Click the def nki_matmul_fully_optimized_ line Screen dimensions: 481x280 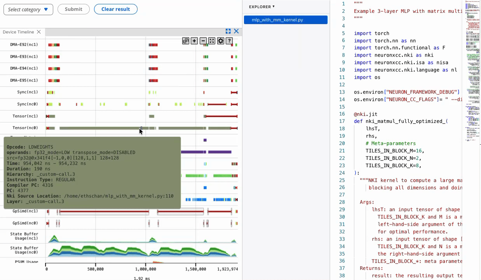pos(401,121)
